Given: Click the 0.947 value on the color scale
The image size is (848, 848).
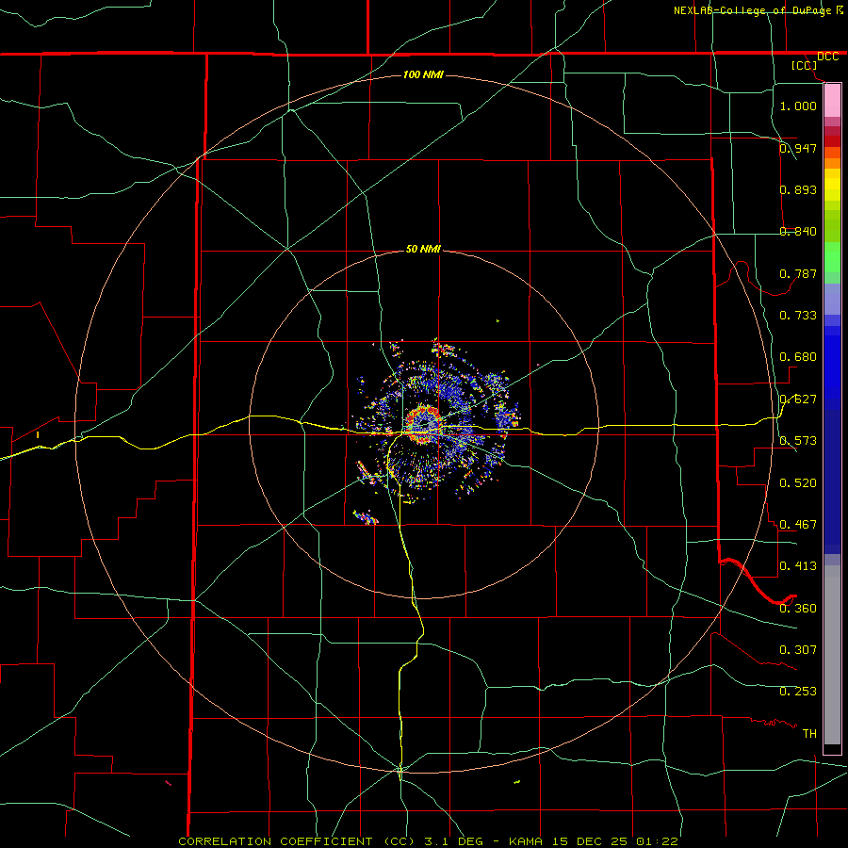Looking at the screenshot, I should pyautogui.click(x=798, y=148).
